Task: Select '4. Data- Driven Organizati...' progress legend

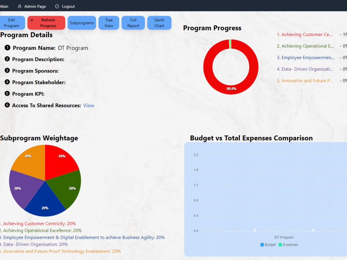Action: pos(305,69)
